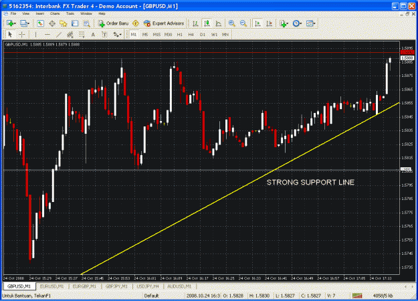Select the Equidistant Channel tool

click(70, 34)
